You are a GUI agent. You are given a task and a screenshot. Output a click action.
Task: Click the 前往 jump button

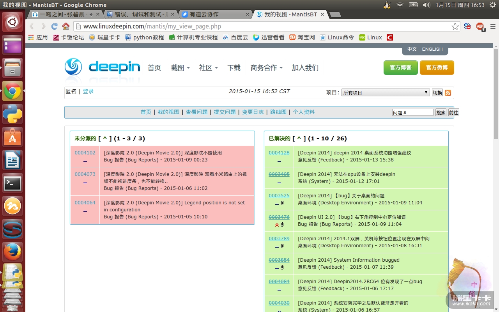pos(454,112)
